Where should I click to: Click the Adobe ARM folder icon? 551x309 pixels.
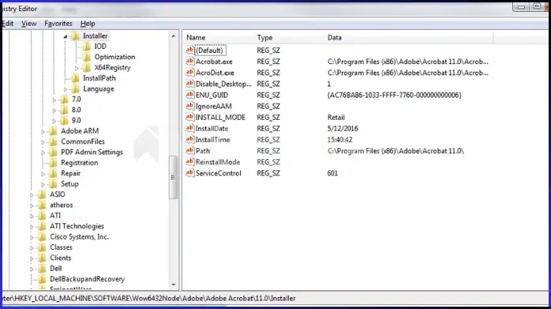coord(53,131)
